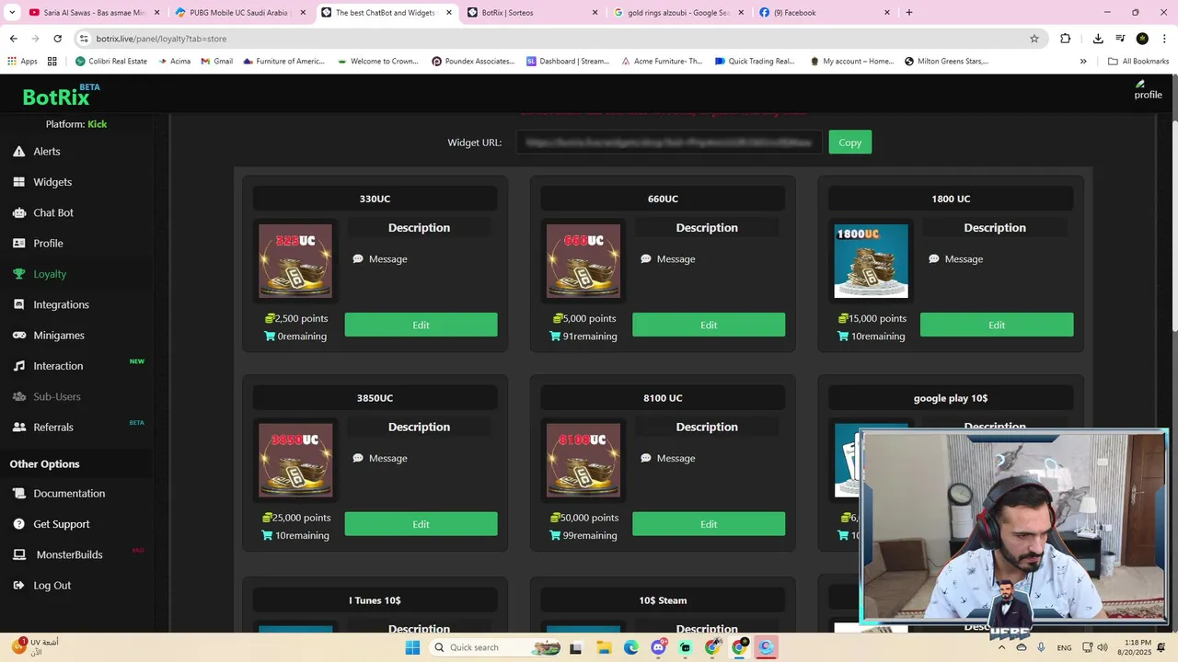
Task: Click the 330UC message bubble icon
Action: pyautogui.click(x=358, y=259)
